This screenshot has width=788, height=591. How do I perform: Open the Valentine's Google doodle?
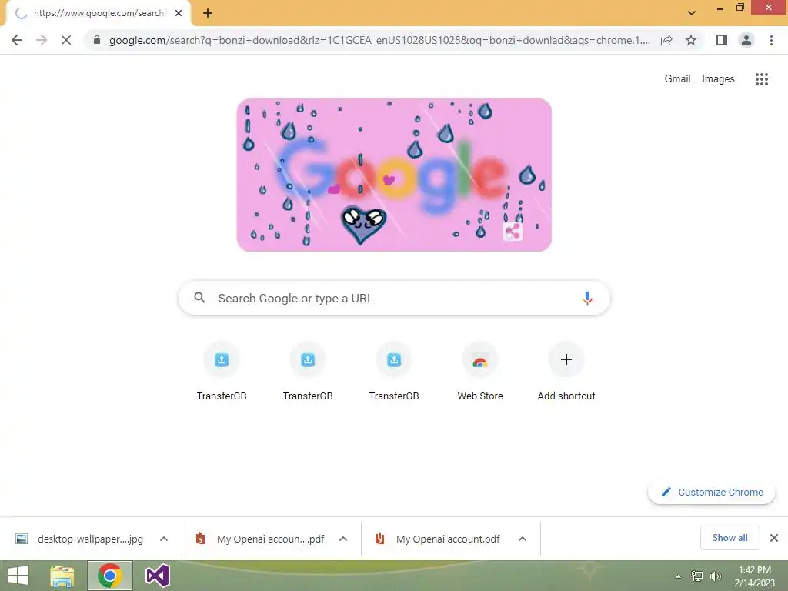(x=394, y=175)
